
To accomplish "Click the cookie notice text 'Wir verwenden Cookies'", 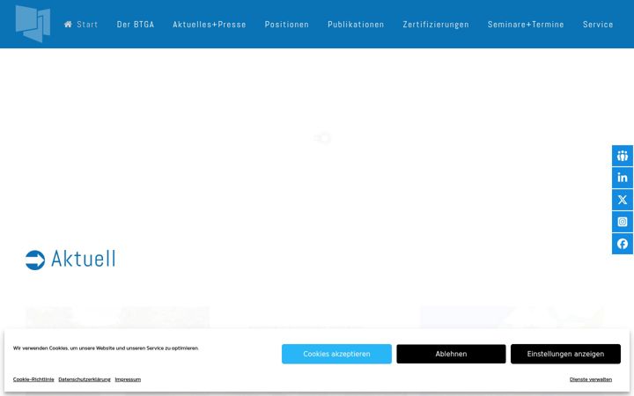I will (x=106, y=348).
